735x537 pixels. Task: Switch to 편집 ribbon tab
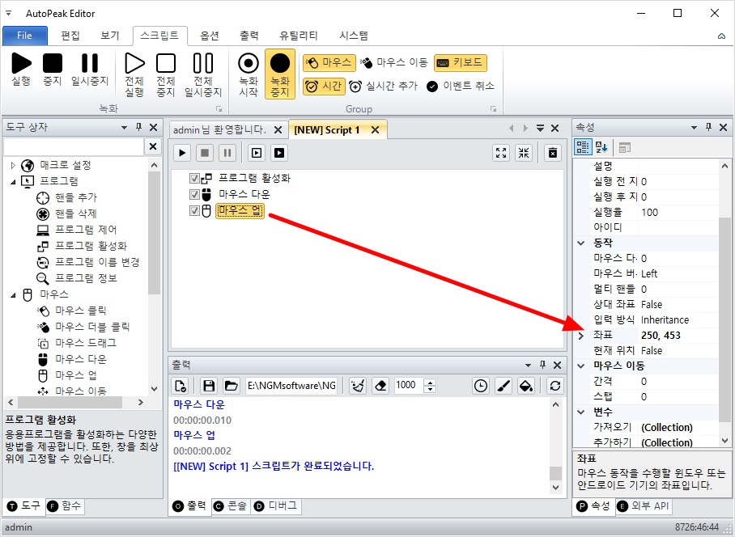coord(70,36)
